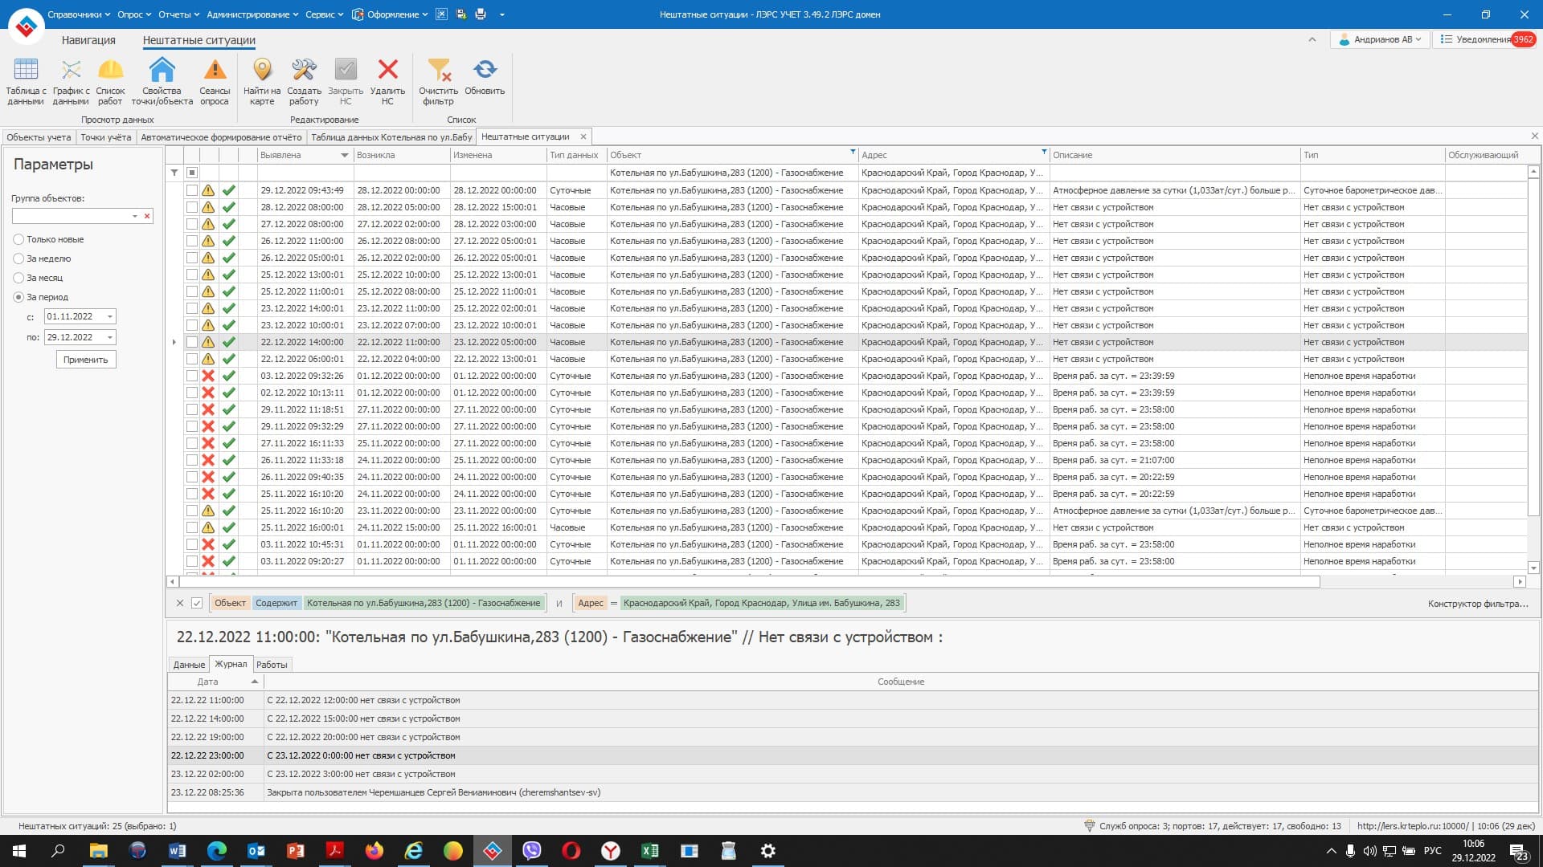This screenshot has height=867, width=1543.
Task: Select За месяц radio option
Action: [18, 278]
